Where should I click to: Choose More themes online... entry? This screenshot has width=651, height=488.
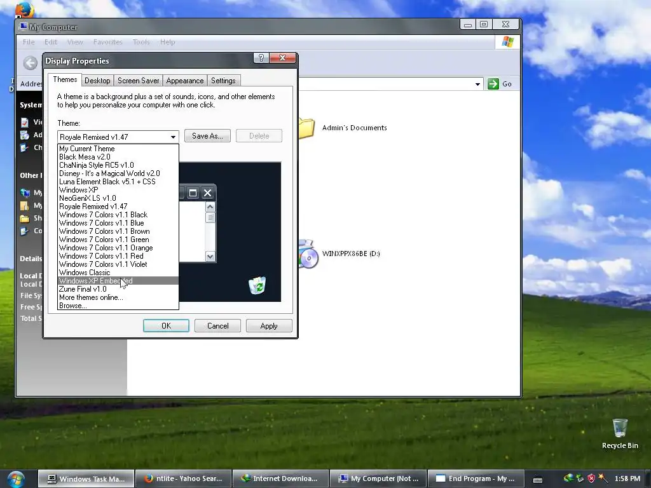[x=118, y=297]
